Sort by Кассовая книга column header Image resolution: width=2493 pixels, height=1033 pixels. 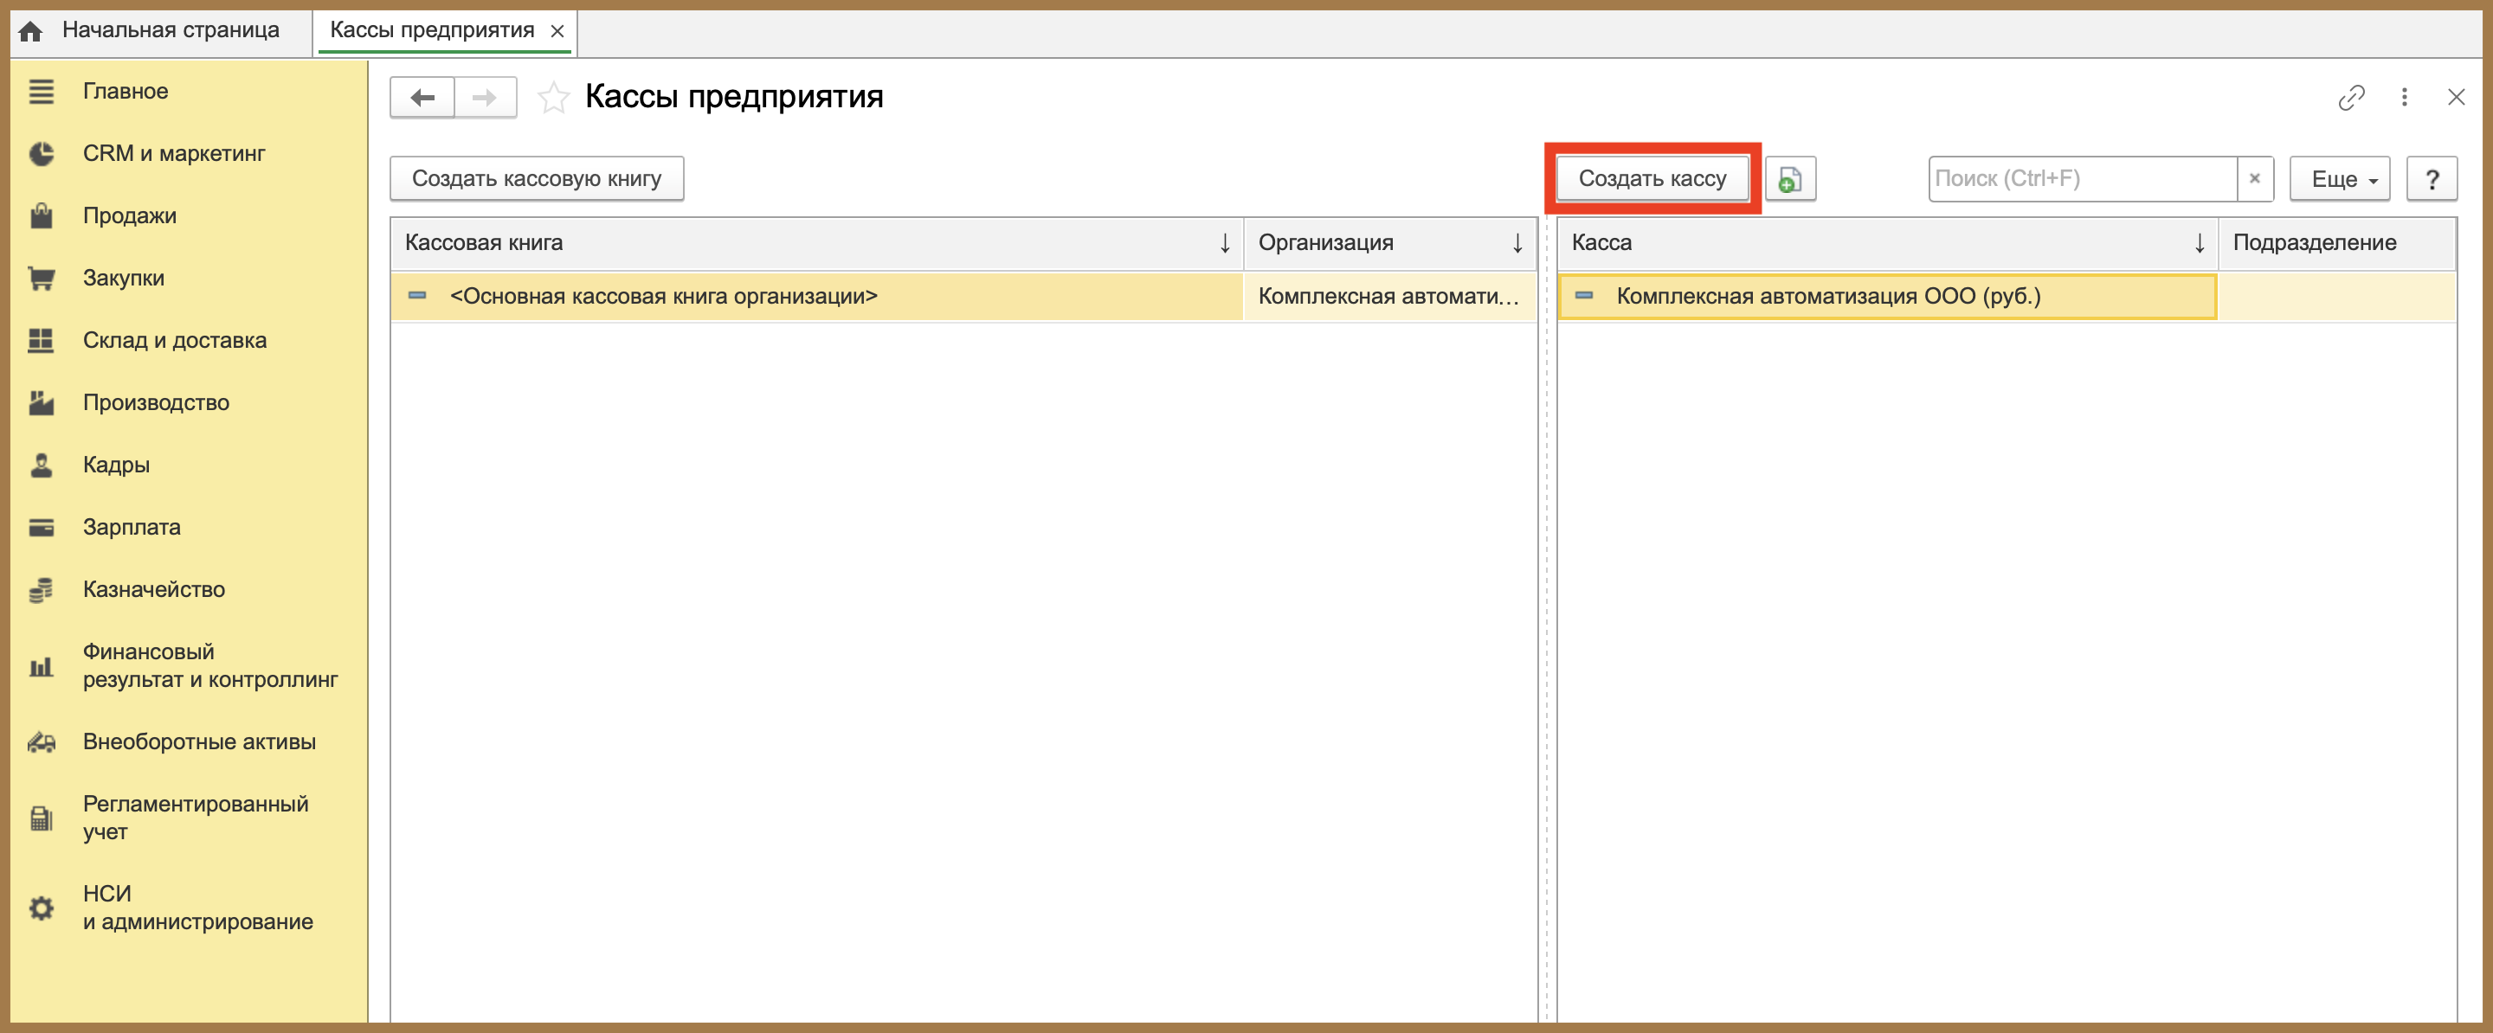click(x=817, y=243)
